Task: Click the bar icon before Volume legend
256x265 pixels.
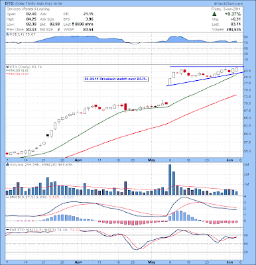Action: tap(7, 164)
